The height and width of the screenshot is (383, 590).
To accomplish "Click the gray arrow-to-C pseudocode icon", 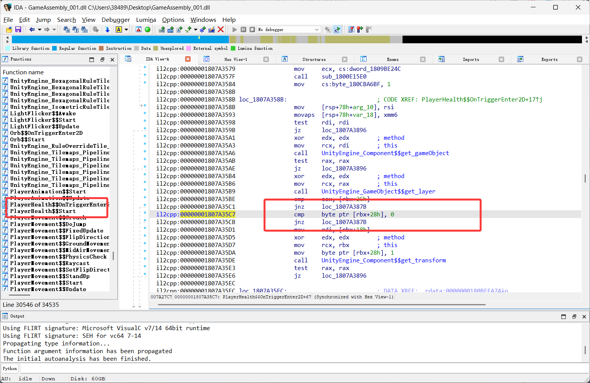I will click(x=328, y=29).
